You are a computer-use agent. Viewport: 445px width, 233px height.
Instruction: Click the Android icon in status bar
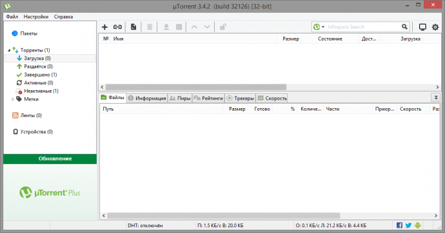(417, 225)
